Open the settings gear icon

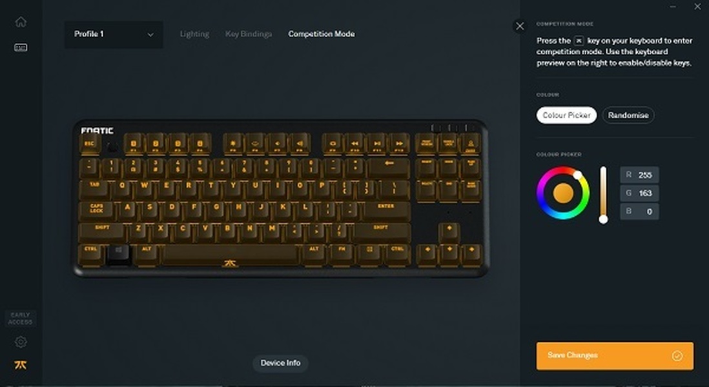[21, 342]
